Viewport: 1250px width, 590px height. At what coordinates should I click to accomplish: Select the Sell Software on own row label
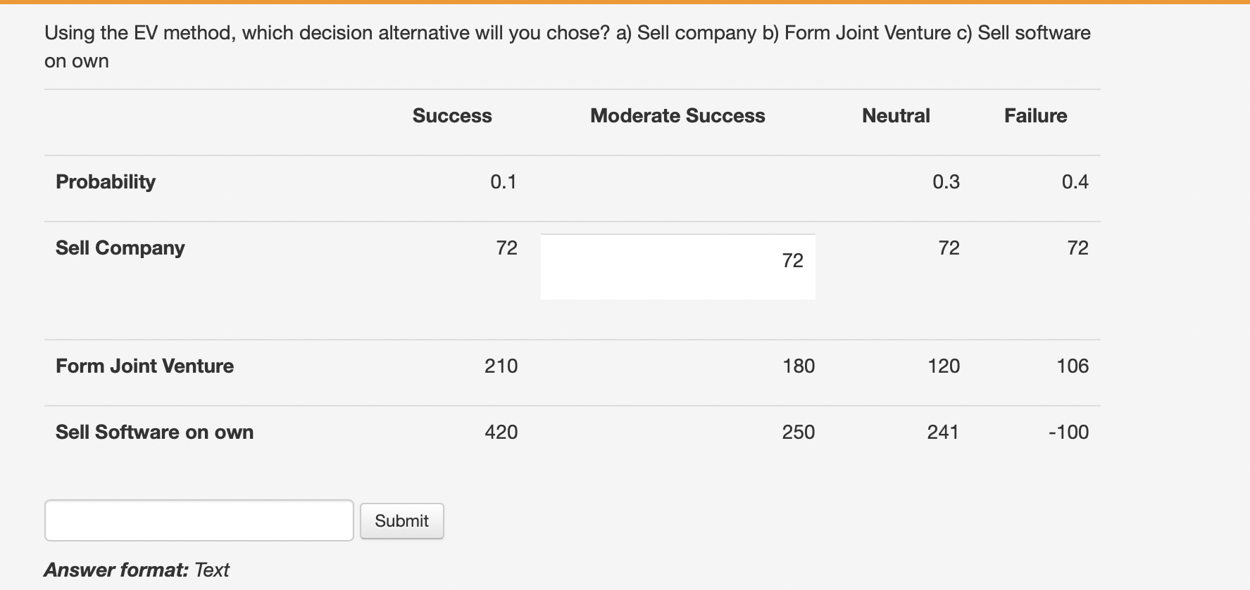(154, 432)
